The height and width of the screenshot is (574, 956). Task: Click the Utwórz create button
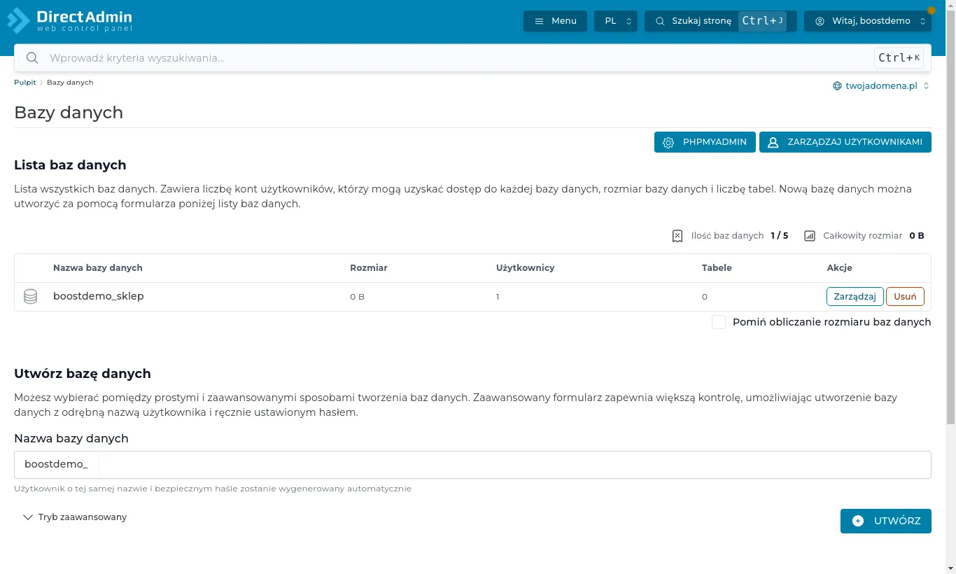(886, 521)
